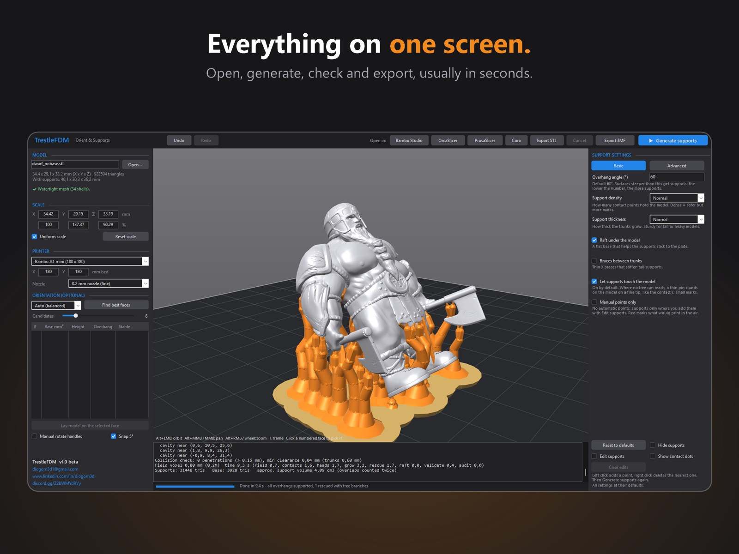Screen dimensions: 739x554
Task: Switch to the Advanced settings tab
Action: pyautogui.click(x=677, y=166)
